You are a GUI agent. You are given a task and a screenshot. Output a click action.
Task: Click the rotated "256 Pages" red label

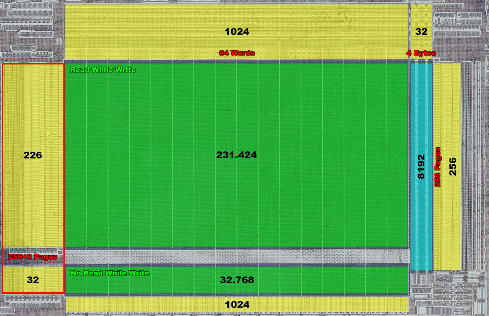point(437,167)
